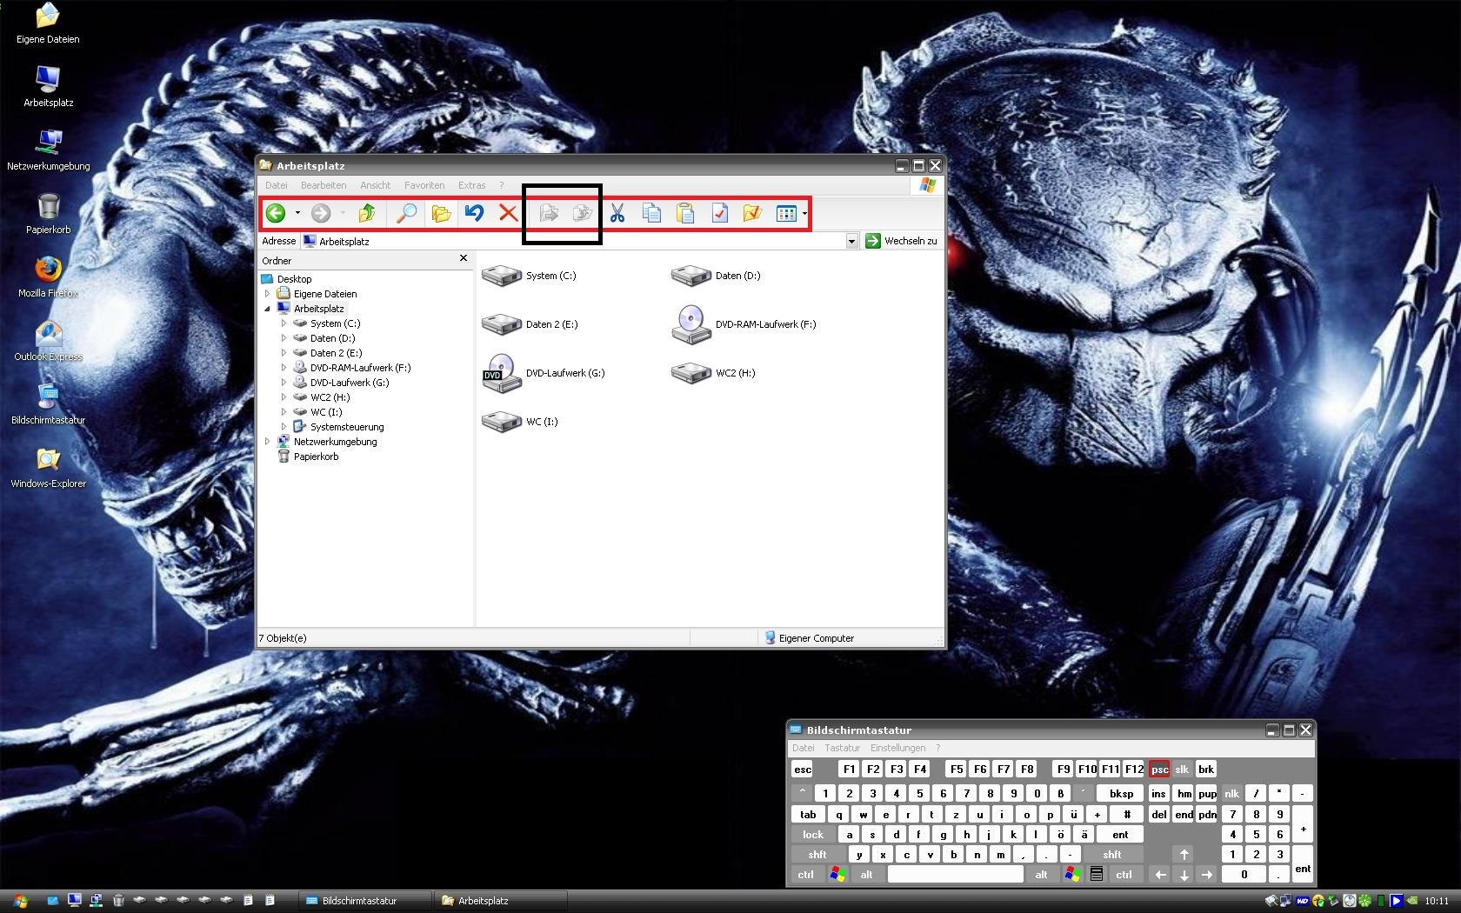The height and width of the screenshot is (913, 1461).
Task: Collapse the Arbeitsplatz tree node
Action: [x=268, y=309]
